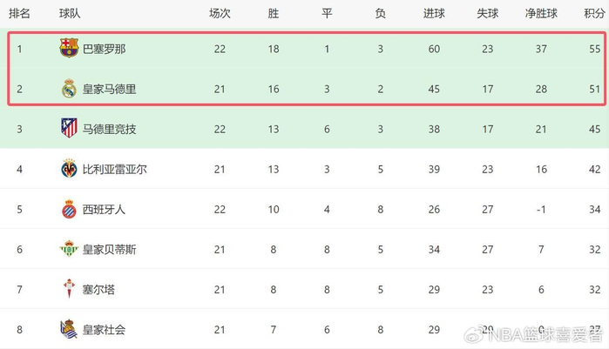
Task: Click the Barcelona club crest icon
Action: pyautogui.click(x=69, y=49)
